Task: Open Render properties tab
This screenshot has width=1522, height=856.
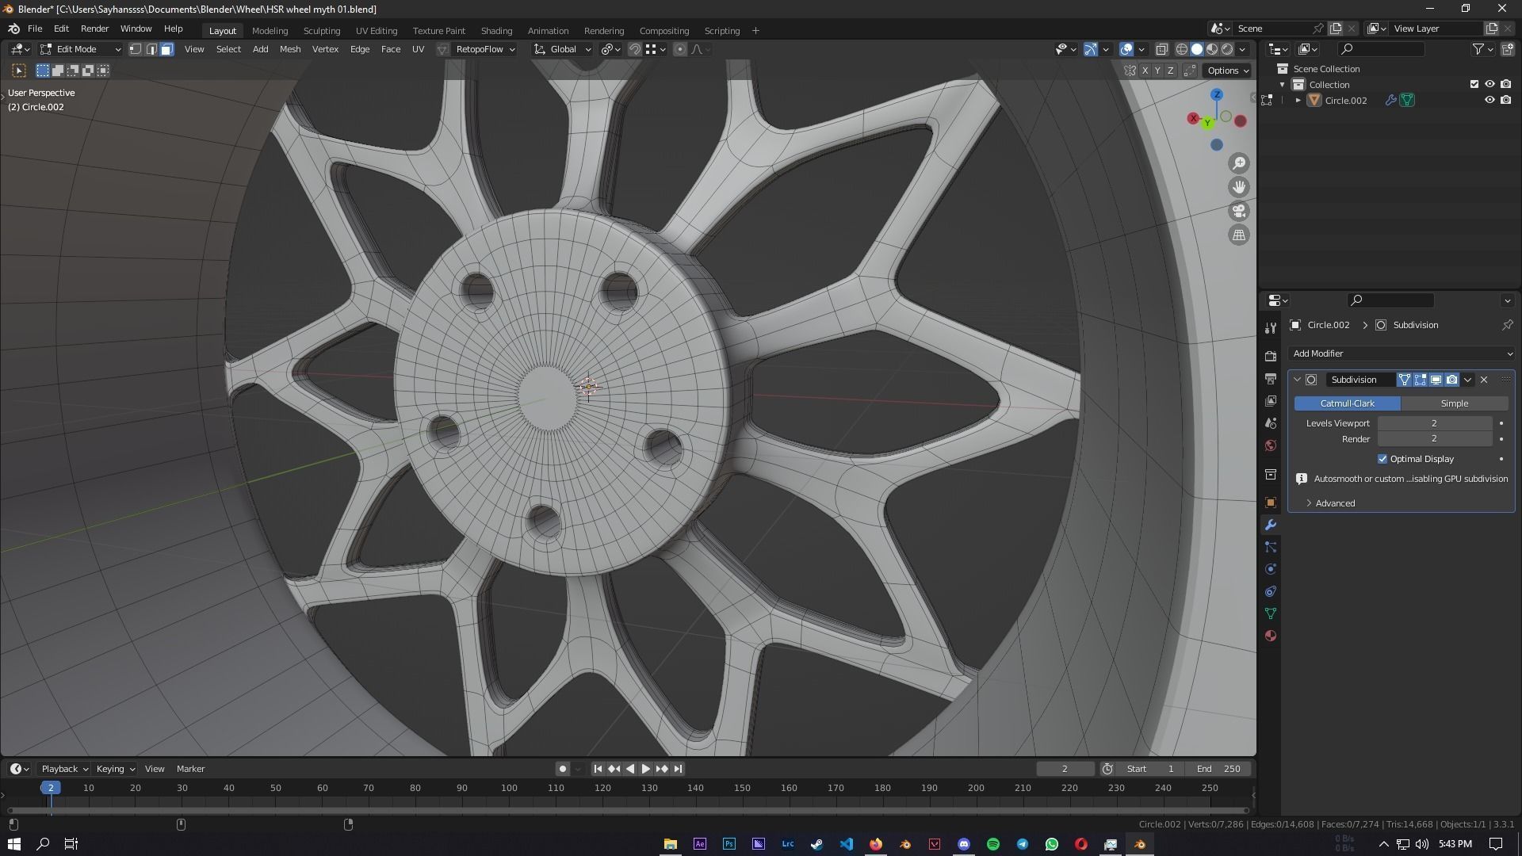Action: 1271,356
